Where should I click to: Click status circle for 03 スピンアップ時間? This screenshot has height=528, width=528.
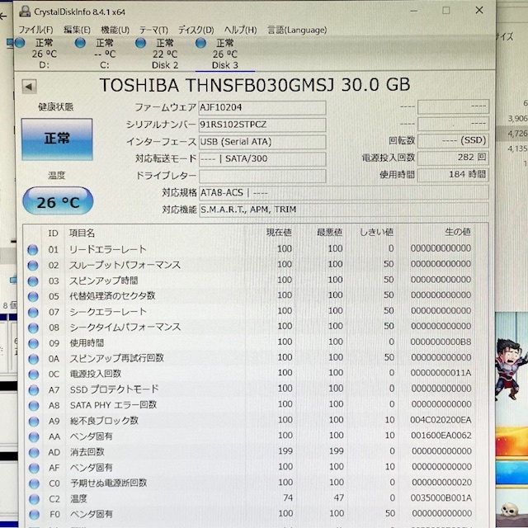(33, 280)
